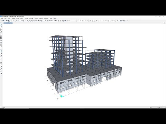The image size is (166, 124).
Task: Switch to the xz elevation view
Action: 48,21
